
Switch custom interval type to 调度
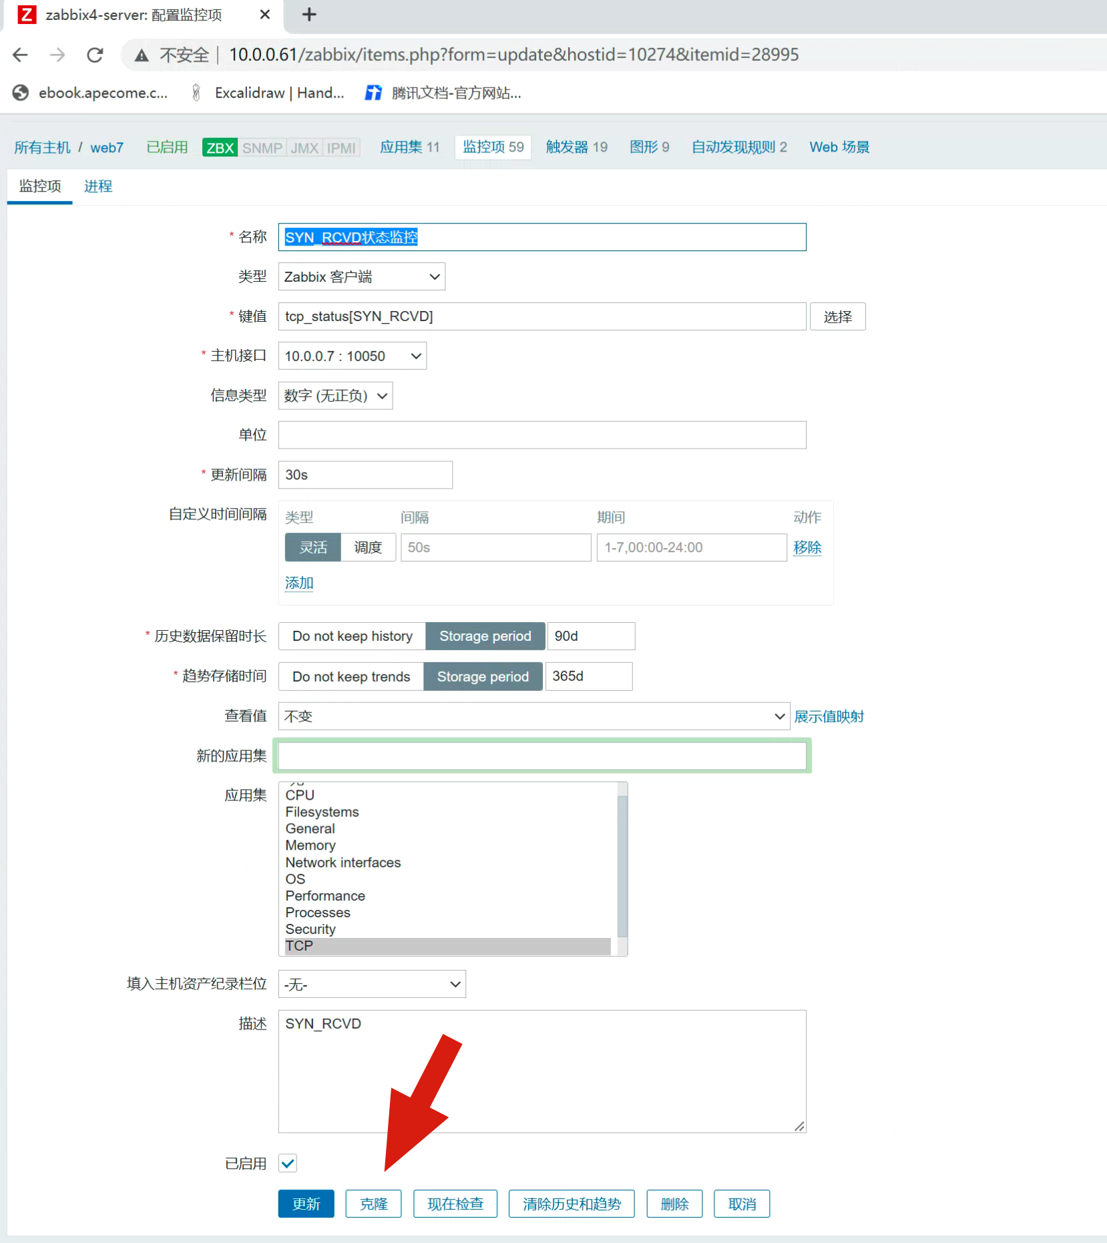(368, 547)
